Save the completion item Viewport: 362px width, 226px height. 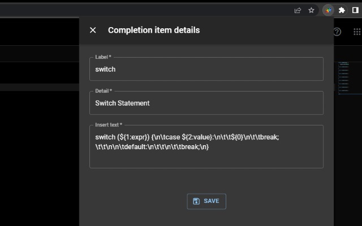coord(206,201)
